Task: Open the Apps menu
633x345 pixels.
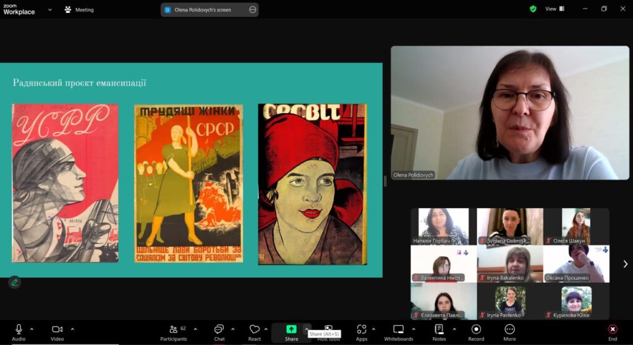Action: point(362,333)
